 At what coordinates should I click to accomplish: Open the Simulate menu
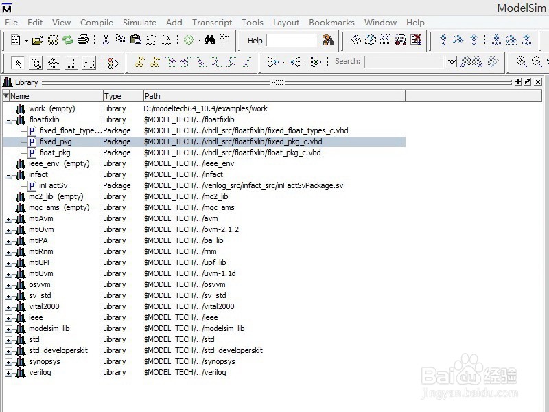pos(139,23)
